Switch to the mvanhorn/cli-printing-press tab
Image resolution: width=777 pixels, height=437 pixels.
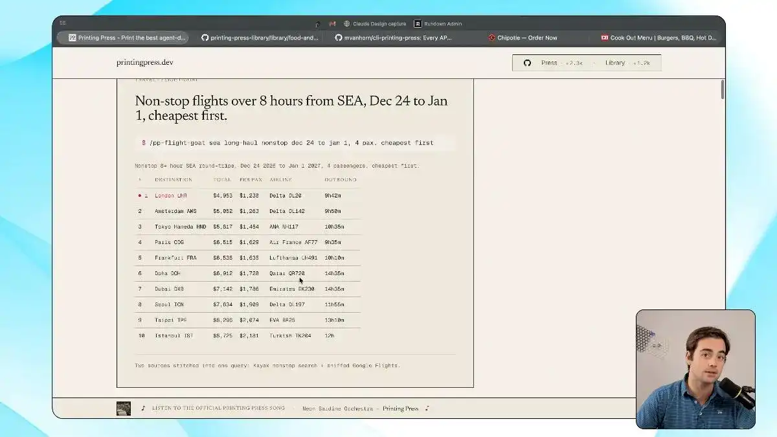[x=393, y=38]
